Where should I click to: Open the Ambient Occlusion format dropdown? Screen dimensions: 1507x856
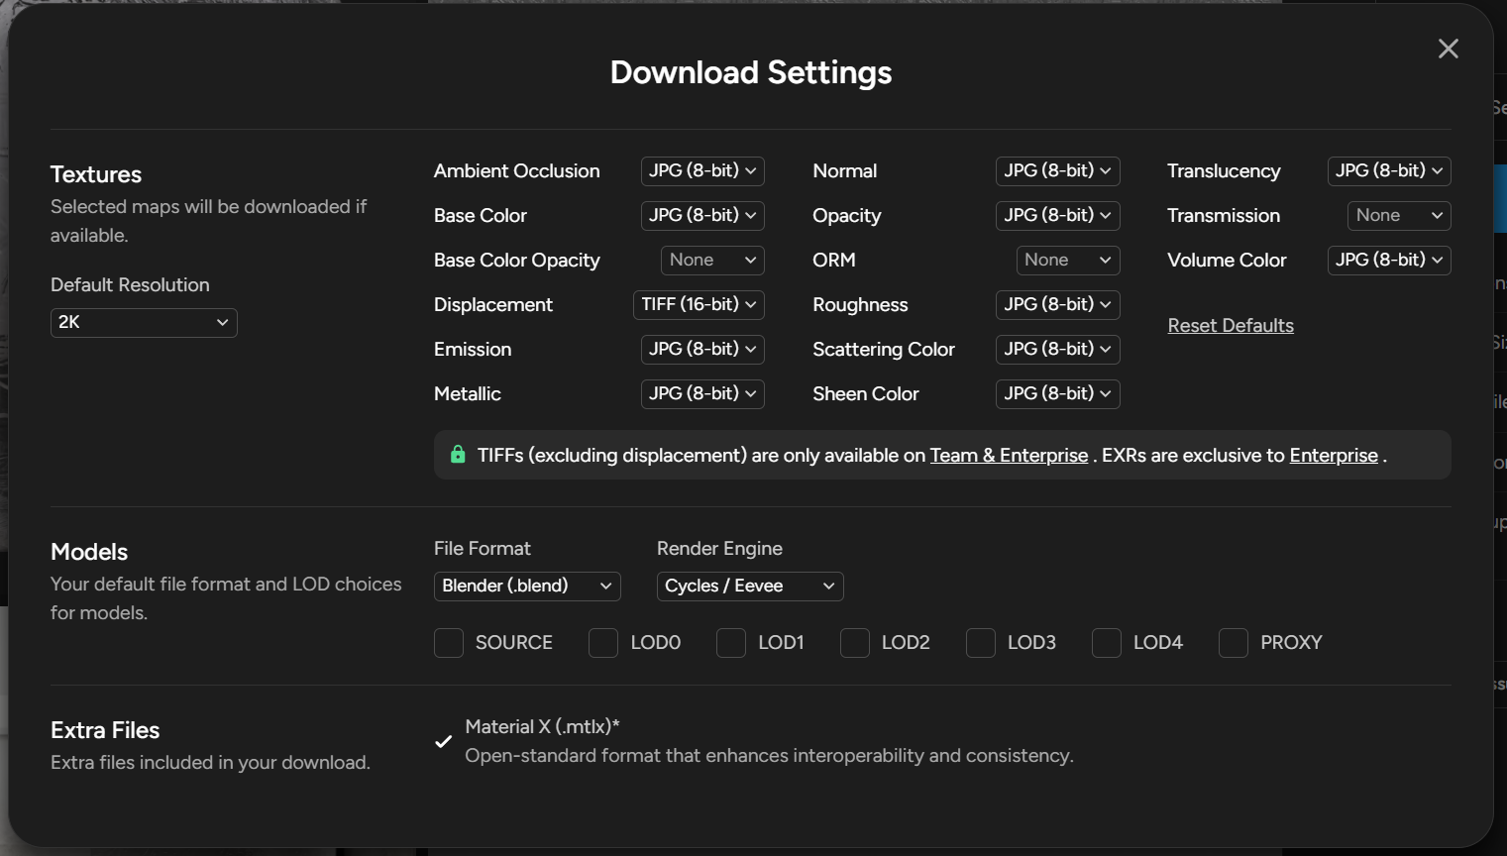[x=702, y=170]
